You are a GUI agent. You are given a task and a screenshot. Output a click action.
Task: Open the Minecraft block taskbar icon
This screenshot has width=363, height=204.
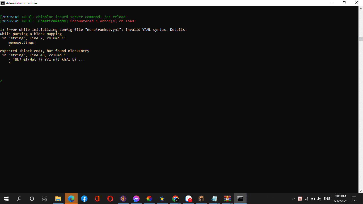(201, 199)
